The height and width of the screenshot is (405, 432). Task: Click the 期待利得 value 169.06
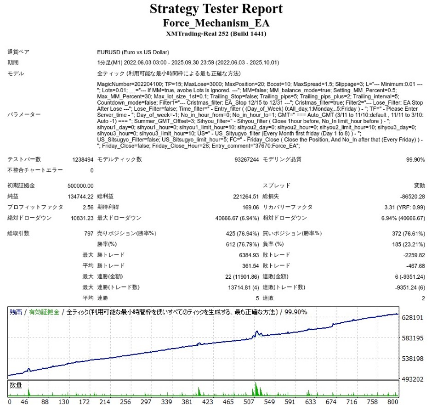click(251, 207)
